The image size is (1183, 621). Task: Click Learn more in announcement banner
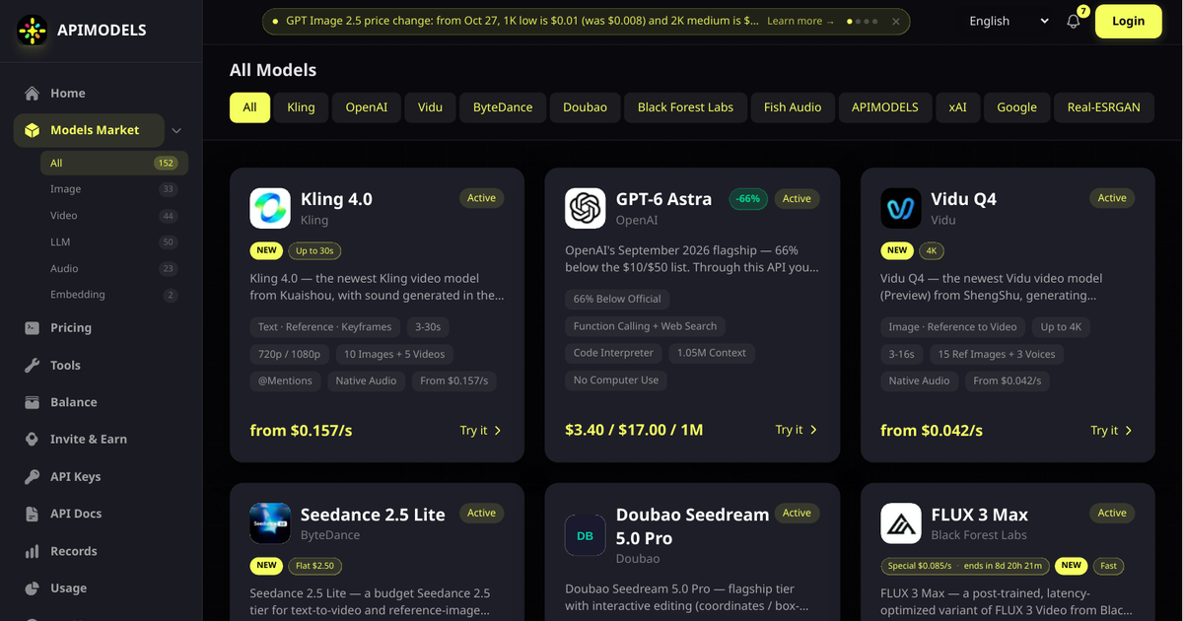(800, 21)
